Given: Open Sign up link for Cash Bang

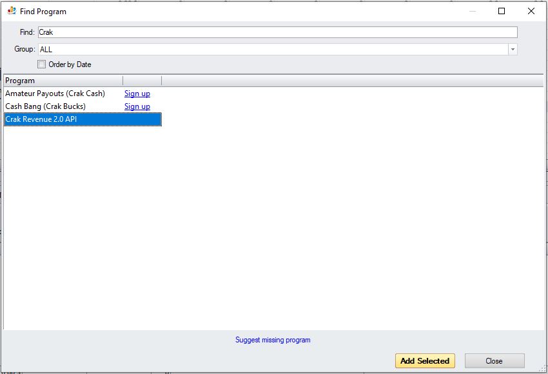Looking at the screenshot, I should pos(137,106).
